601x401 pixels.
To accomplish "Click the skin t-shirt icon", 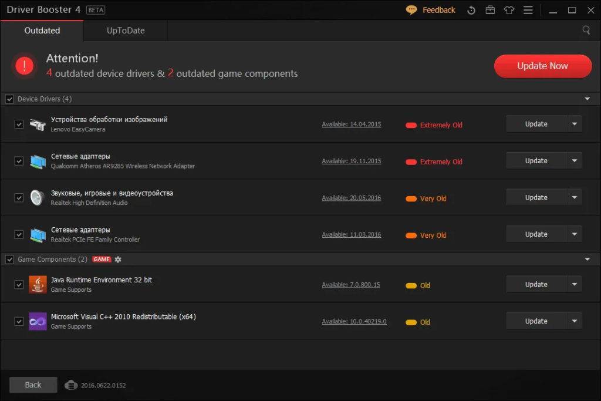I will (x=509, y=10).
